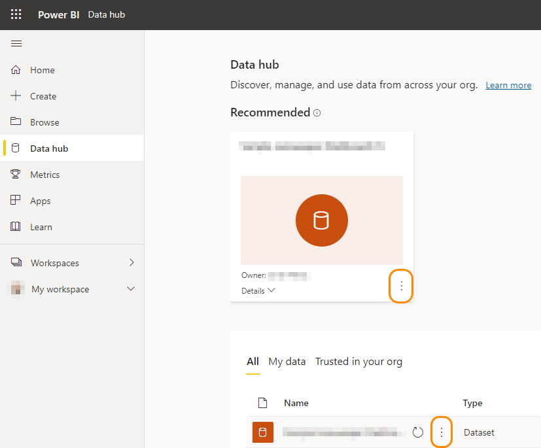This screenshot has height=448, width=541.
Task: Click the Power BI header title
Action: point(58,14)
